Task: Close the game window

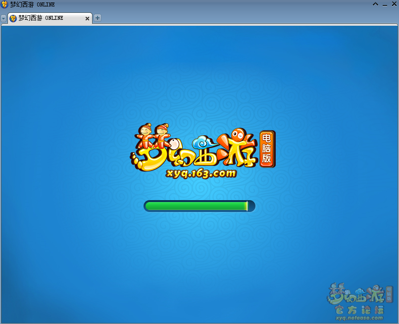Action: (394, 4)
